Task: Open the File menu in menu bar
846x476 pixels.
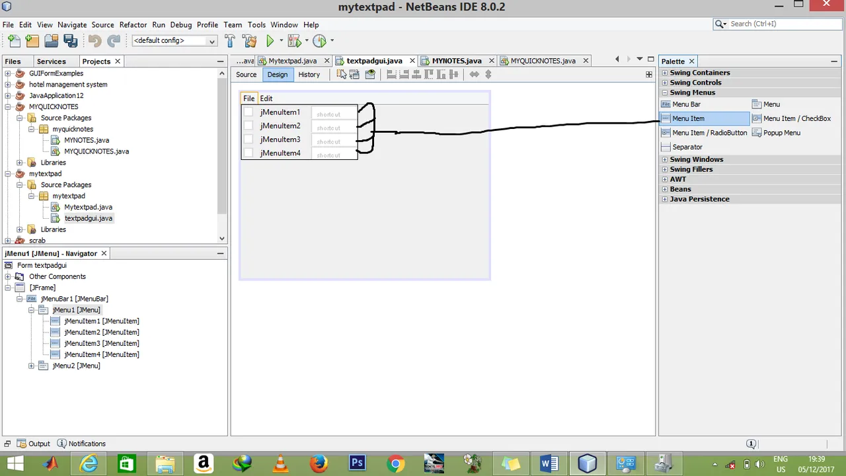Action: point(8,24)
